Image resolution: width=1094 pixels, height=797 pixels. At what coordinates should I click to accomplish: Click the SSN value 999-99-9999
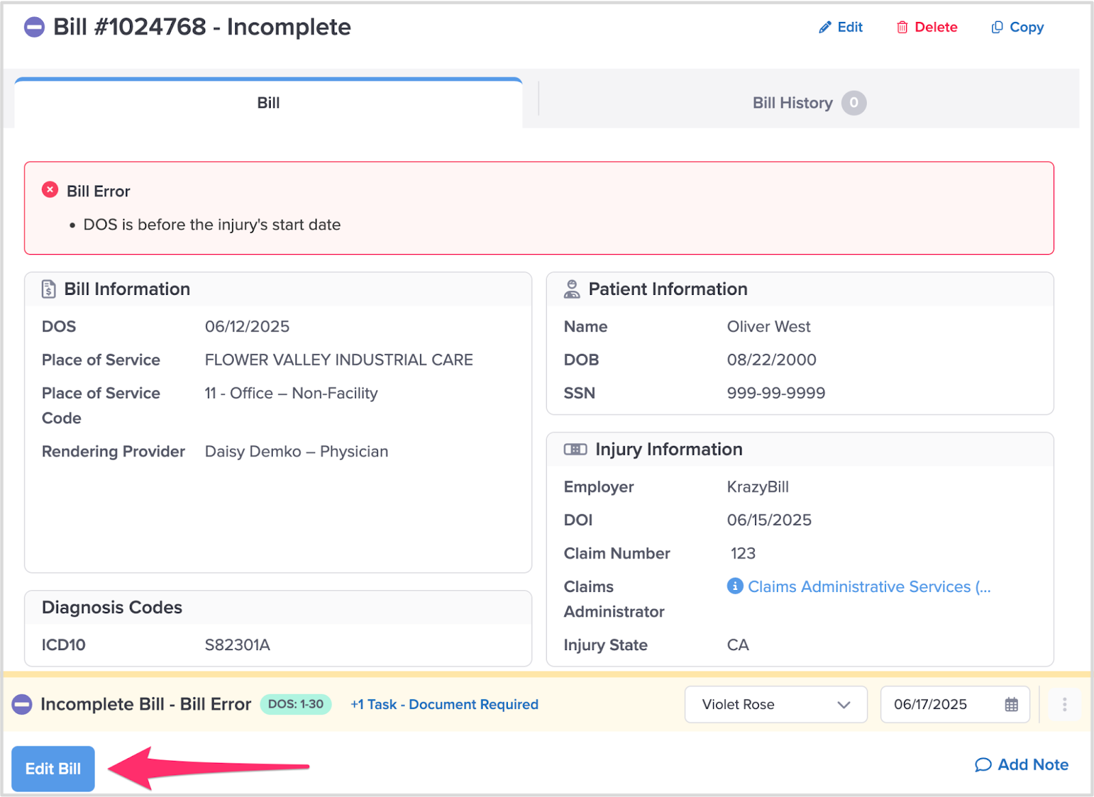(776, 393)
